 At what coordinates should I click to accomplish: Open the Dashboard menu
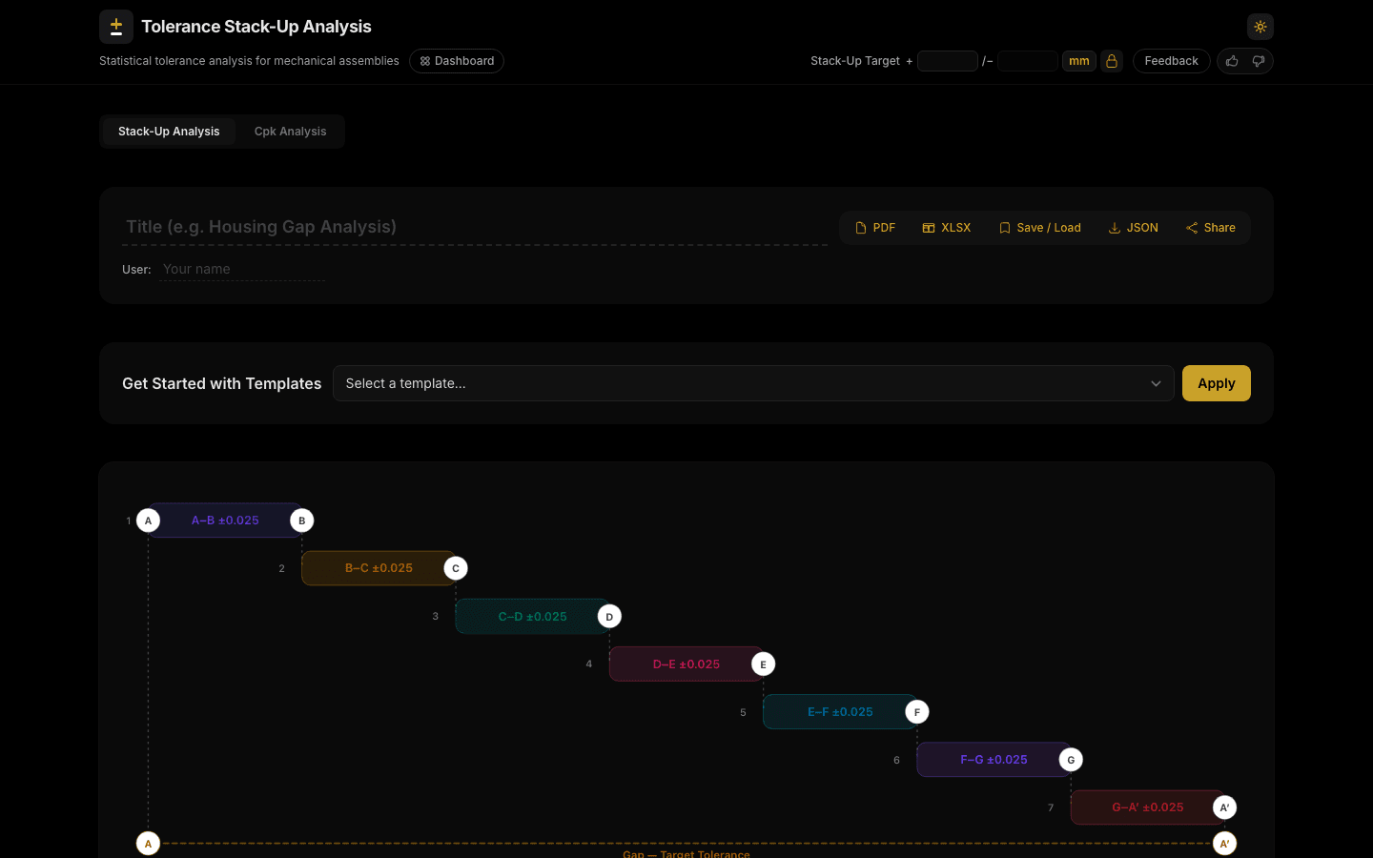point(456,60)
